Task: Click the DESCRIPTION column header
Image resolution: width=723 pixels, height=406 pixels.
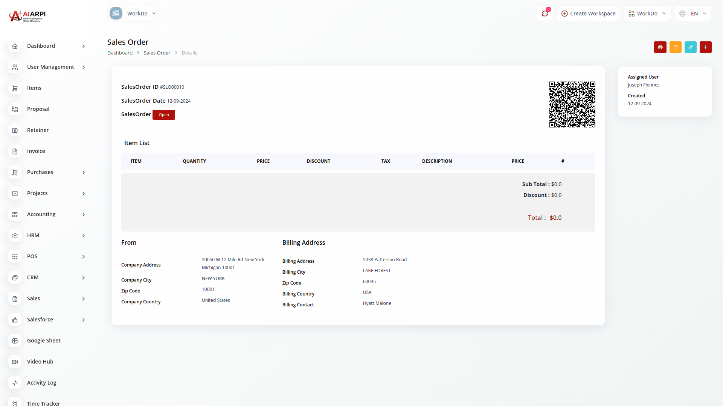Action: [x=437, y=161]
